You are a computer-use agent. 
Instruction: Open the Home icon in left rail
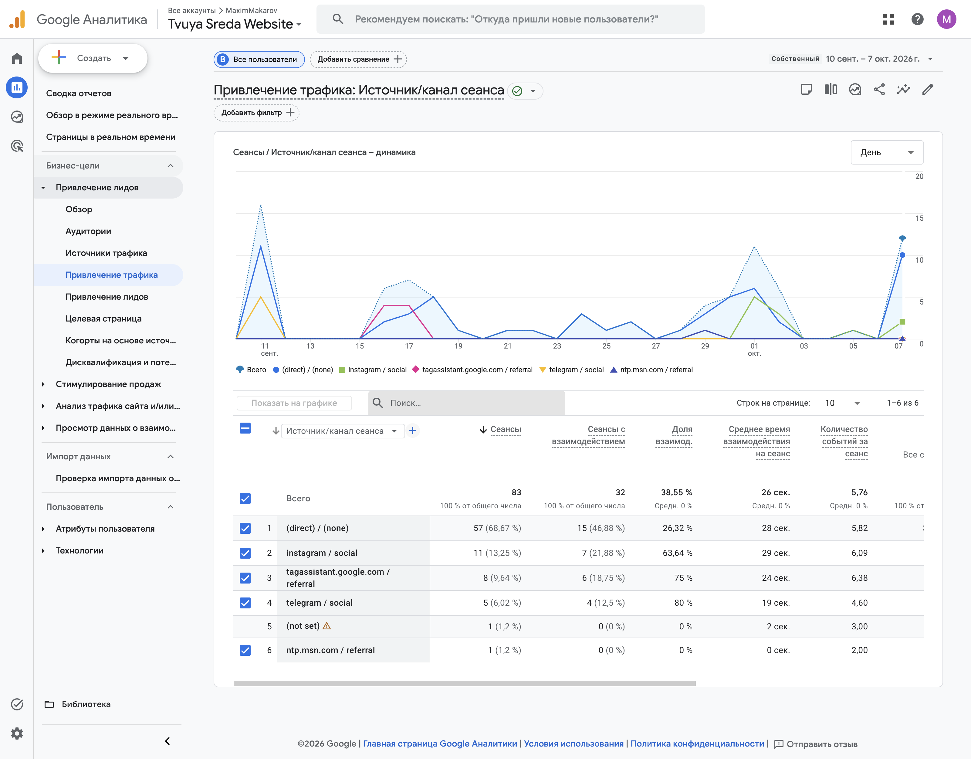point(17,58)
